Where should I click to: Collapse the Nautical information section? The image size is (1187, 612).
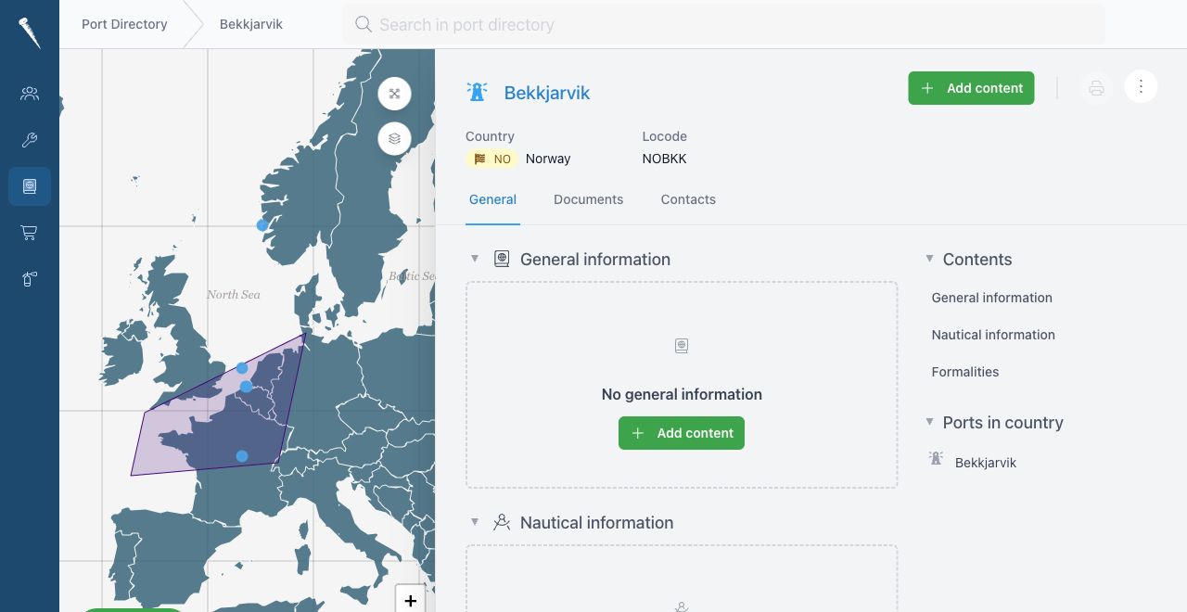475,522
